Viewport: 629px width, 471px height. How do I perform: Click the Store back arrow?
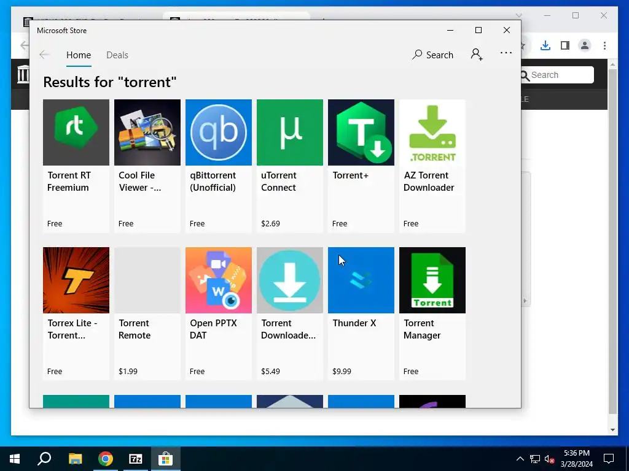(x=44, y=55)
